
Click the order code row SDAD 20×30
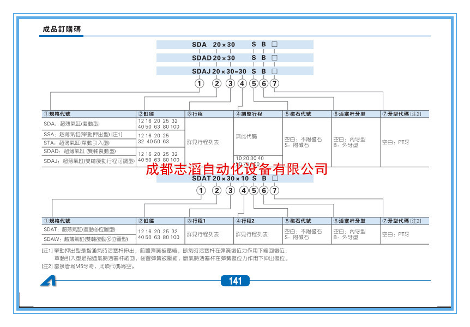pos(234,58)
